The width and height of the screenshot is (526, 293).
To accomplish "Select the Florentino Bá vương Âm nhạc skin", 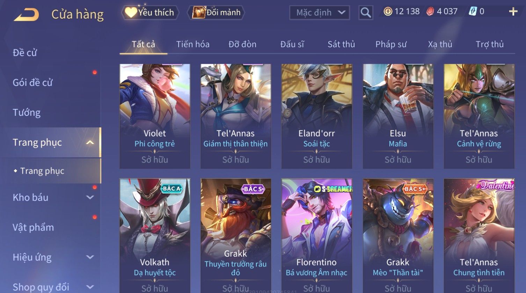I will (316, 236).
